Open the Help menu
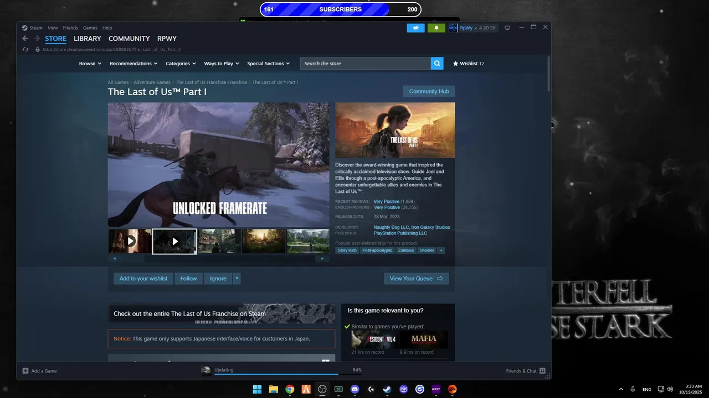The height and width of the screenshot is (398, 709). pos(107,28)
